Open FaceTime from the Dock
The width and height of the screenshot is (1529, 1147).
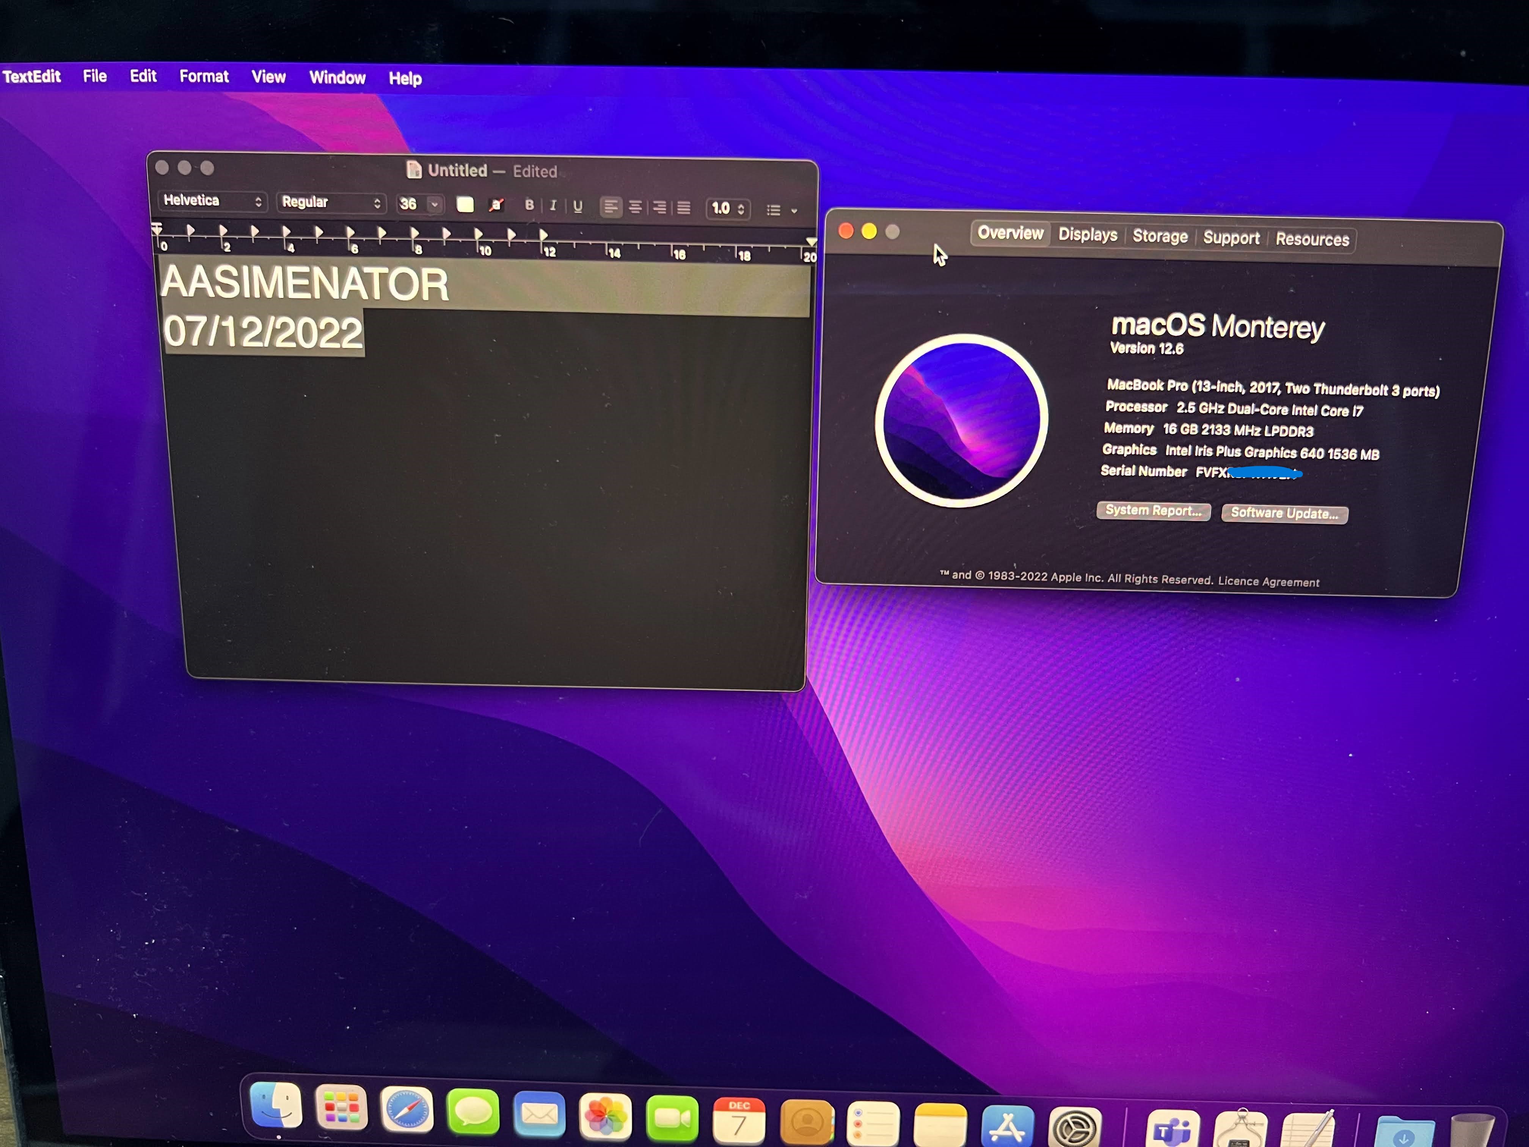pos(672,1119)
